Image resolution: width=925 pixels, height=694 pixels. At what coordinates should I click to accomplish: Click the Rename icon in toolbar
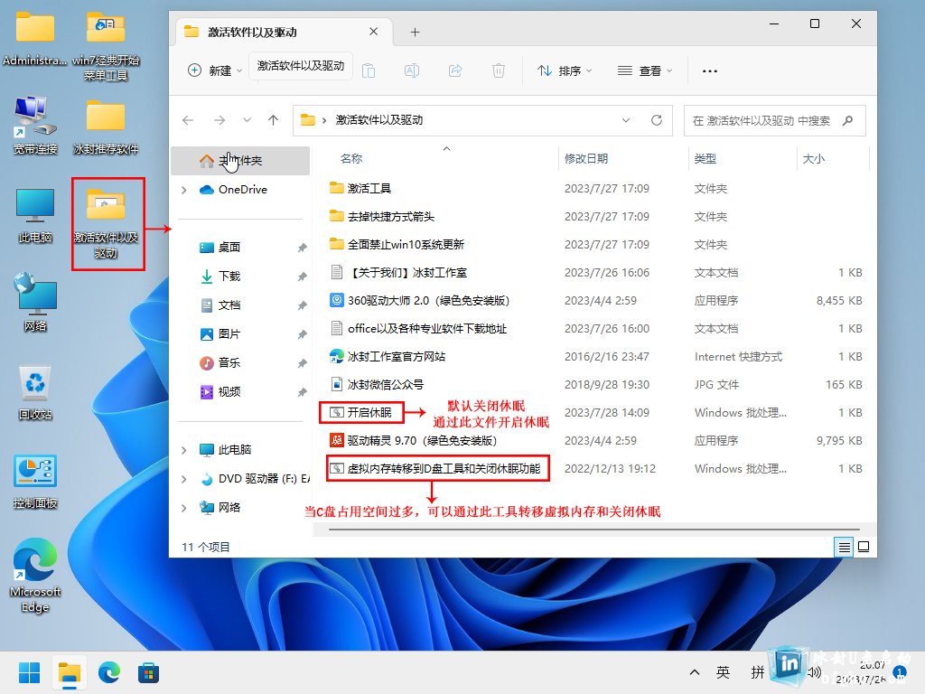[412, 70]
